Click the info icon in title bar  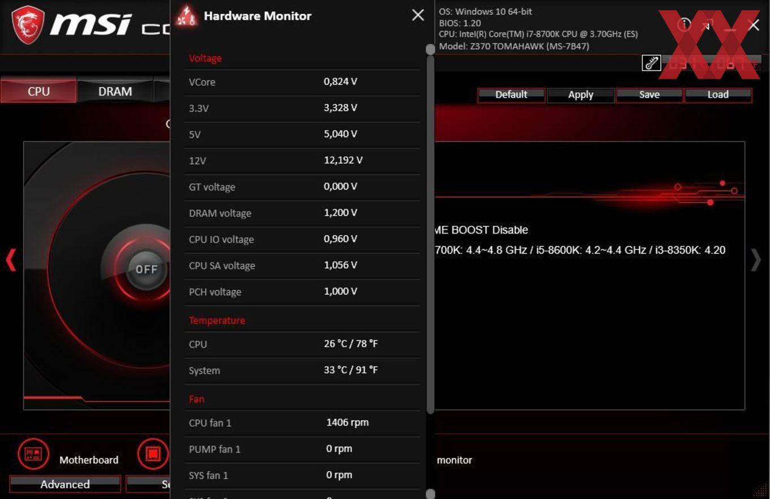click(684, 24)
